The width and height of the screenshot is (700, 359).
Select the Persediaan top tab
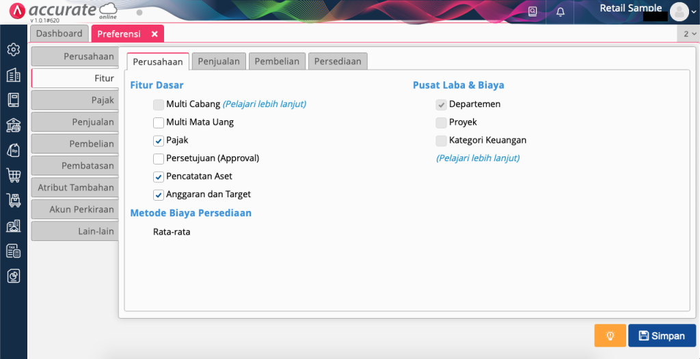click(338, 61)
